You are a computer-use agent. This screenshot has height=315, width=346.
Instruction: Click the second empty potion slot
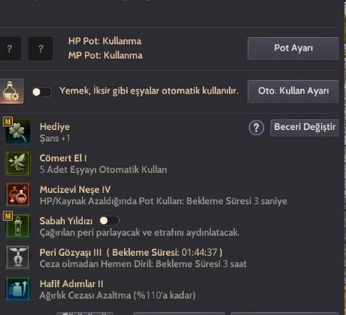[x=41, y=49]
